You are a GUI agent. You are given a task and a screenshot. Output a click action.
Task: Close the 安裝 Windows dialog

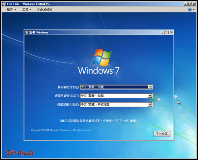pos(171,33)
